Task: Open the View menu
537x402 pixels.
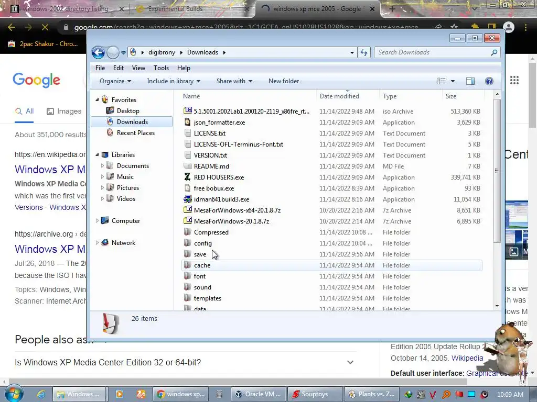Action: click(138, 68)
